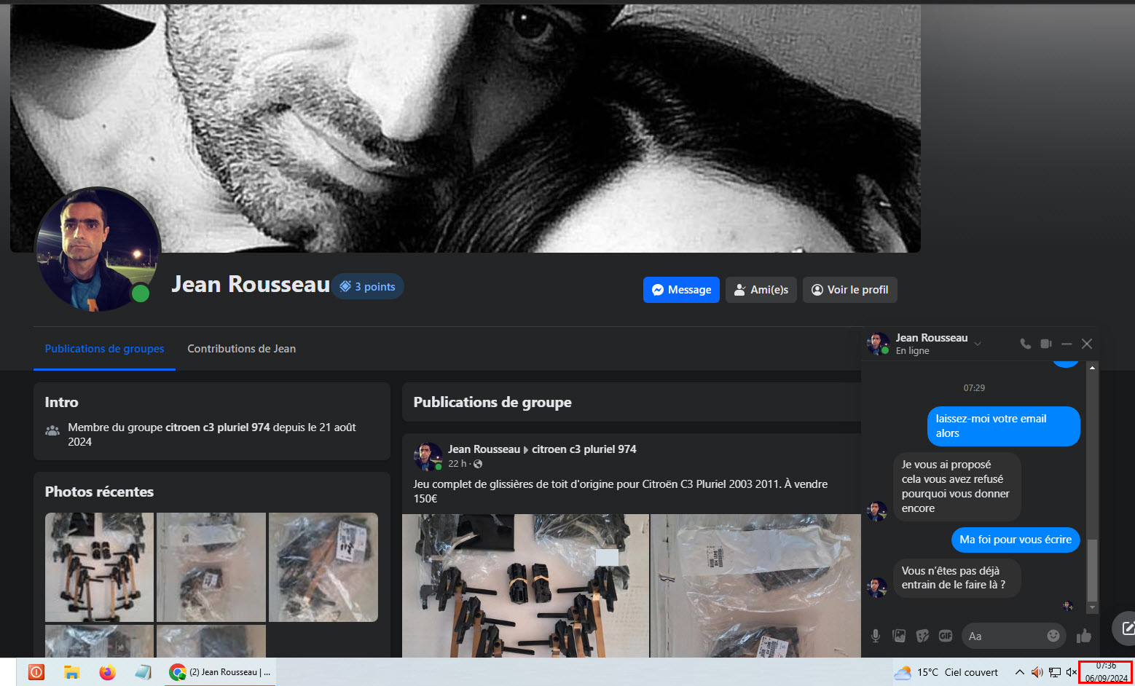Viewport: 1135px width, 686px height.
Task: Send a thumbs-up like in chat
Action: coord(1084,636)
